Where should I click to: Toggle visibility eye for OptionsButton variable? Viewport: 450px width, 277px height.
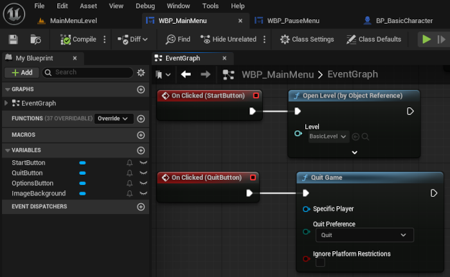click(143, 183)
